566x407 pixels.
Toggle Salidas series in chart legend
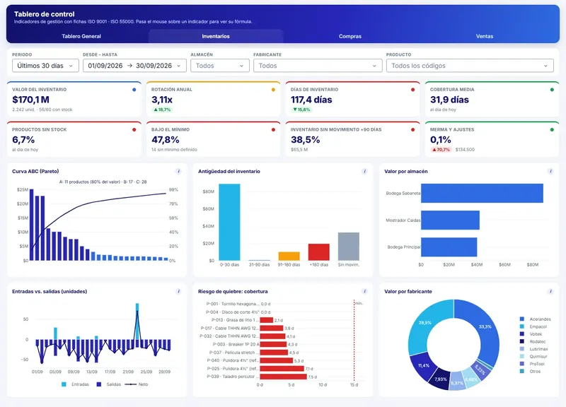[x=109, y=384]
